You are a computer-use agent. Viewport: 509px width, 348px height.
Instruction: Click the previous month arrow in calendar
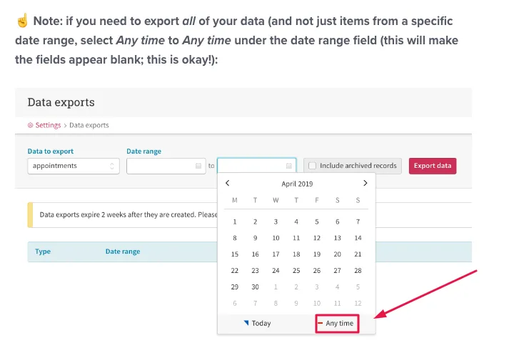coord(228,183)
